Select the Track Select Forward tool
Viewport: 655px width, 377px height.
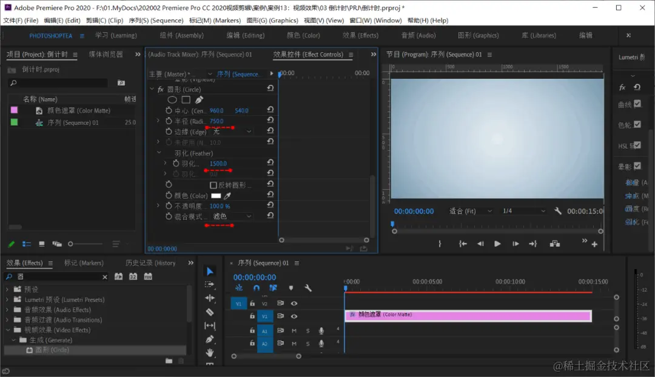pos(210,285)
